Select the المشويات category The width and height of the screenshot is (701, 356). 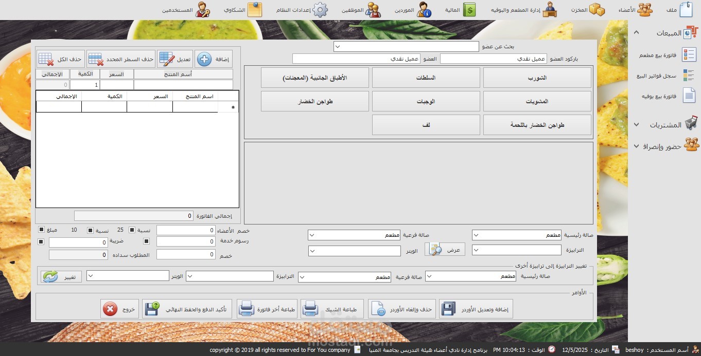(x=537, y=101)
